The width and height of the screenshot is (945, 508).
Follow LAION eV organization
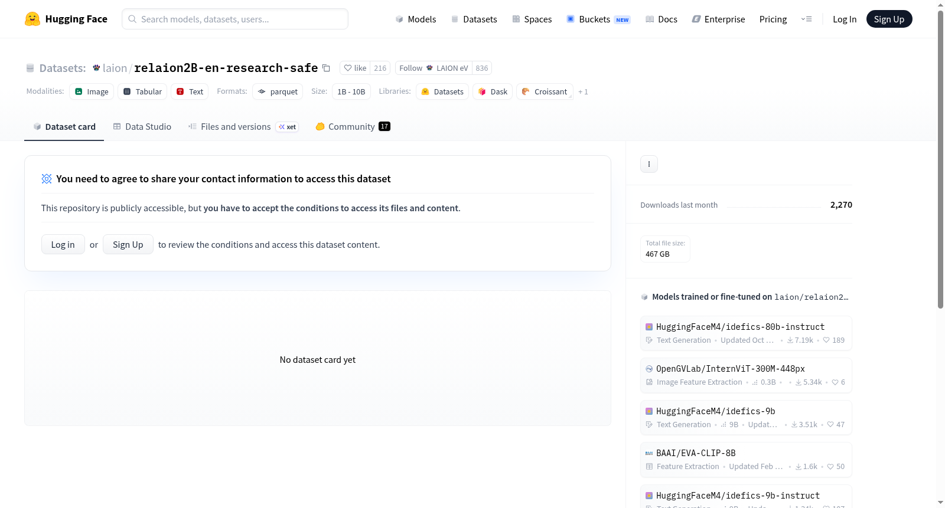[434, 68]
